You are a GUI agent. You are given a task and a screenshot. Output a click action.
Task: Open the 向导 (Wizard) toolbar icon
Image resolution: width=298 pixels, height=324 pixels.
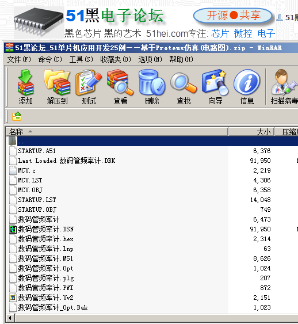215,83
